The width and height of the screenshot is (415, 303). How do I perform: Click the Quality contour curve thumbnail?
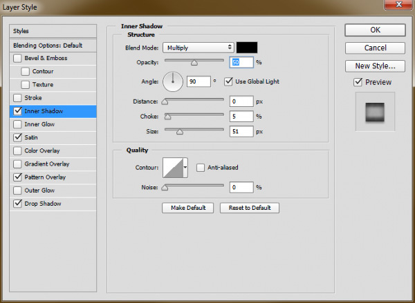[x=173, y=168]
